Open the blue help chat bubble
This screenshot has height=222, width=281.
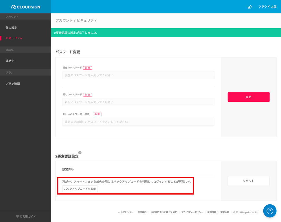click(270, 211)
